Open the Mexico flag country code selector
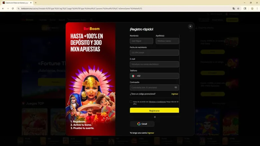This screenshot has width=260, height=146. (x=133, y=76)
